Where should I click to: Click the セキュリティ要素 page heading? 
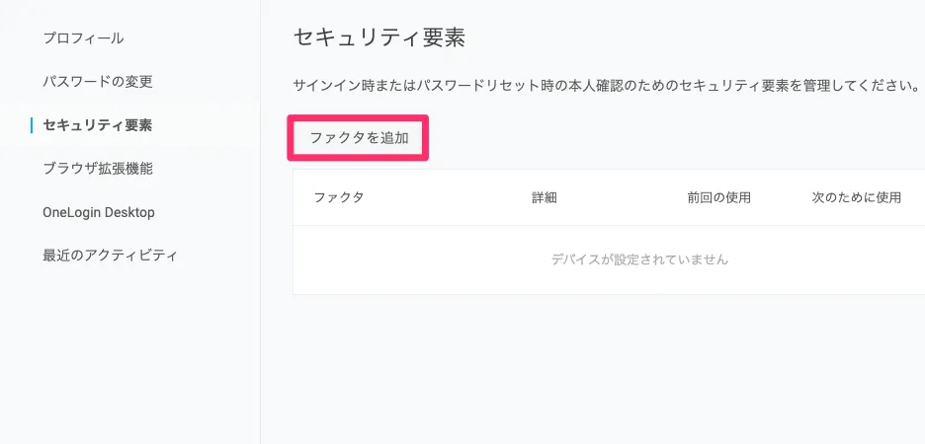pos(378,38)
